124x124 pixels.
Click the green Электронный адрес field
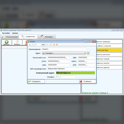75,73
